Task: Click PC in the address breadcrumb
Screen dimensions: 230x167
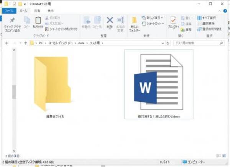Action: coord(41,43)
